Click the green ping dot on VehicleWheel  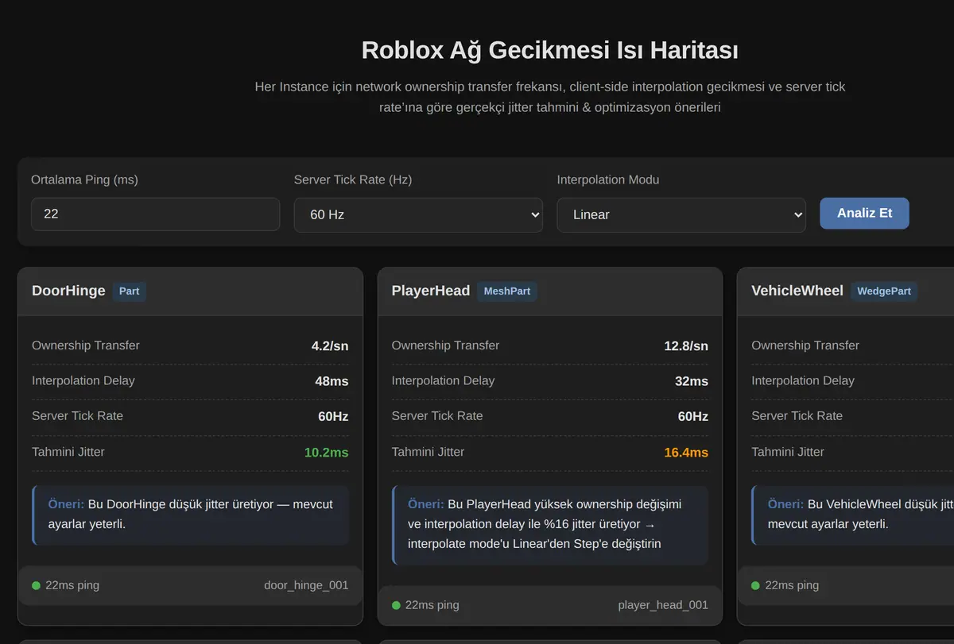[x=755, y=586]
